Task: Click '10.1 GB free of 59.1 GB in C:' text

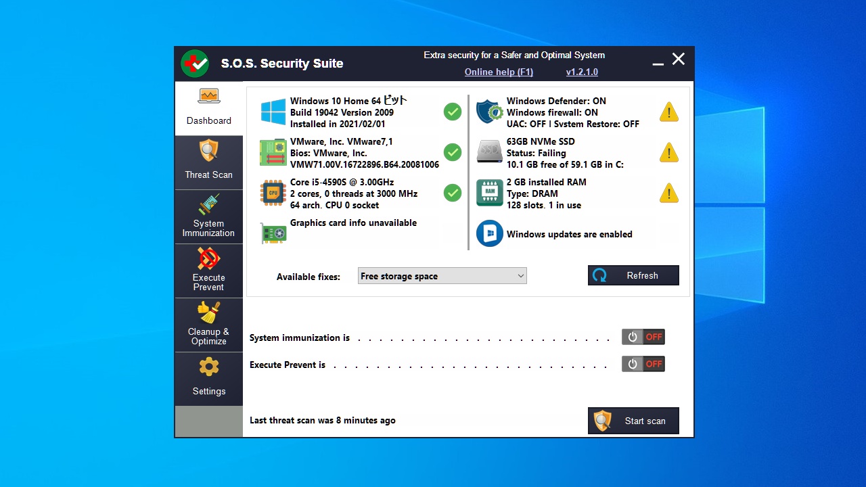Action: (x=565, y=164)
